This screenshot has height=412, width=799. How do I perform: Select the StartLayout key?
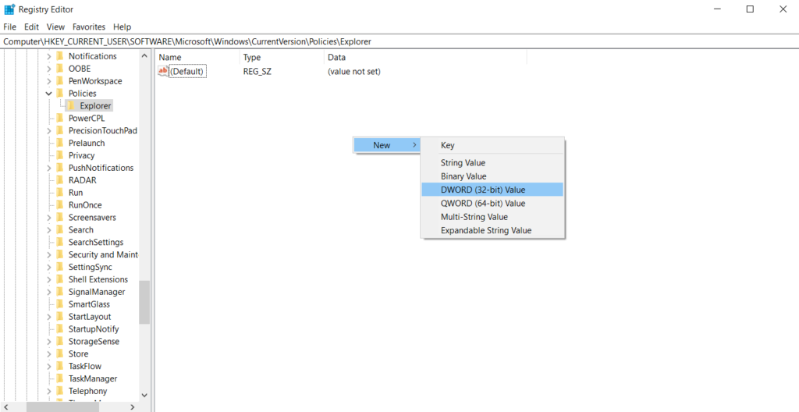(90, 317)
